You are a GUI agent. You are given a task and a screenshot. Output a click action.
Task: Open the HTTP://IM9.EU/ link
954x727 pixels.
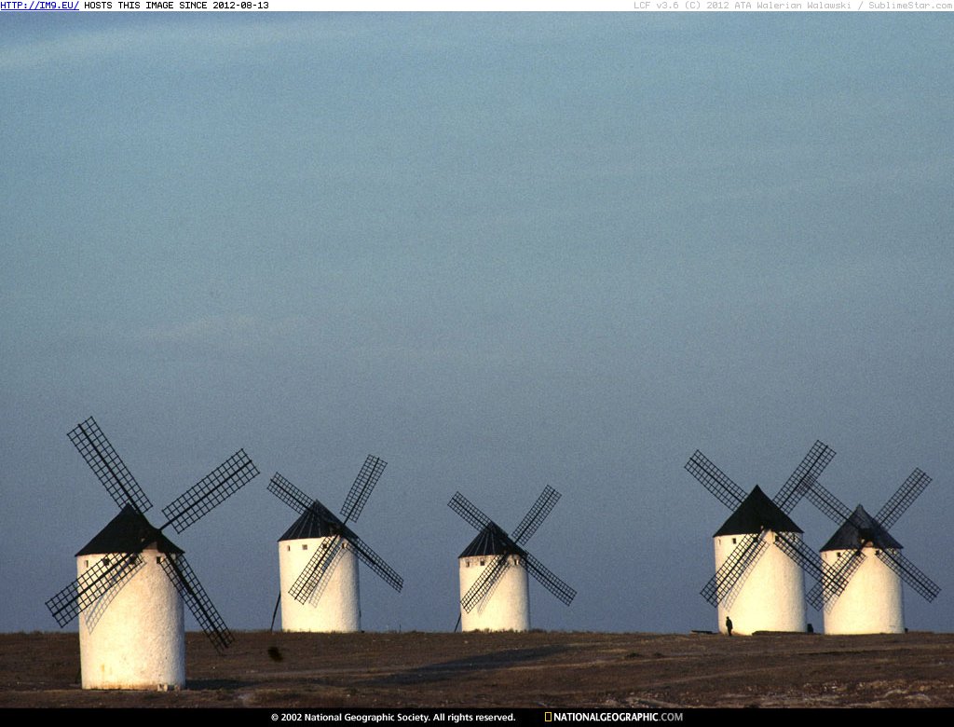coord(39,6)
